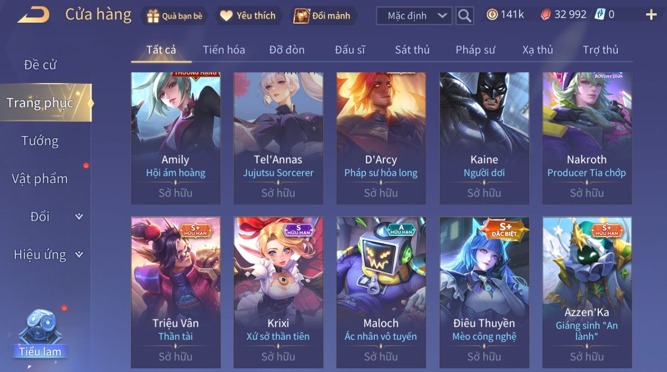Select the Pháp sư tab

pyautogui.click(x=475, y=50)
